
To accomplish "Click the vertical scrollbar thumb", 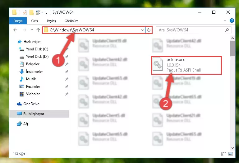I will point(232,49).
